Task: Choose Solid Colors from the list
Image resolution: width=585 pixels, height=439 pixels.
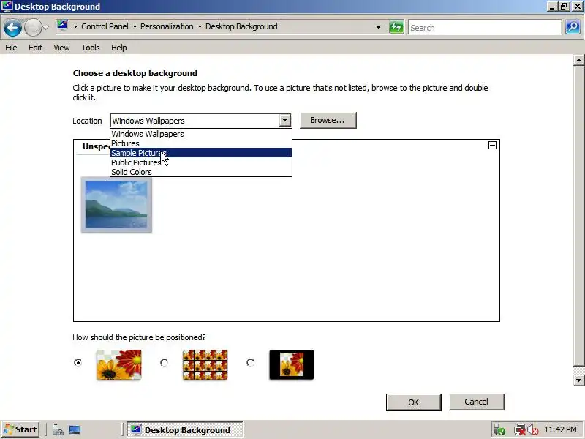Action: (200, 172)
